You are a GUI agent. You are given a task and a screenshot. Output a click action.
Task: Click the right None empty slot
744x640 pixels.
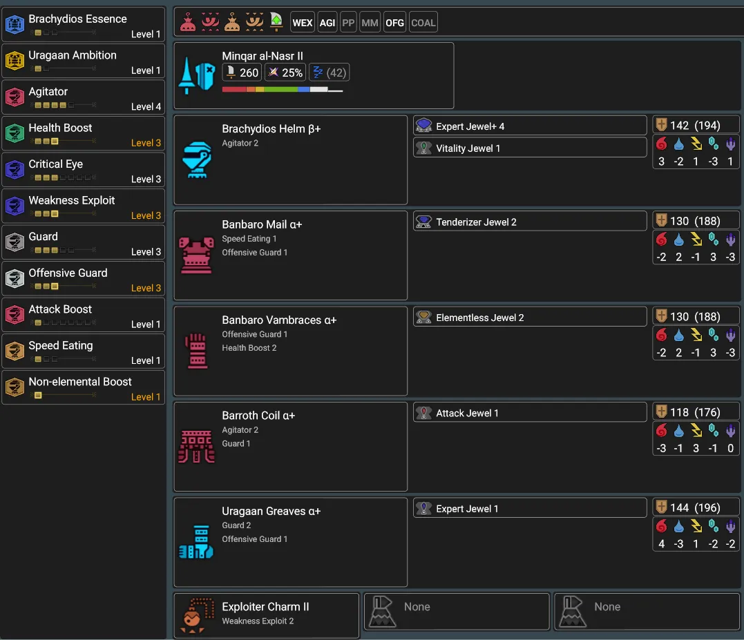point(647,612)
